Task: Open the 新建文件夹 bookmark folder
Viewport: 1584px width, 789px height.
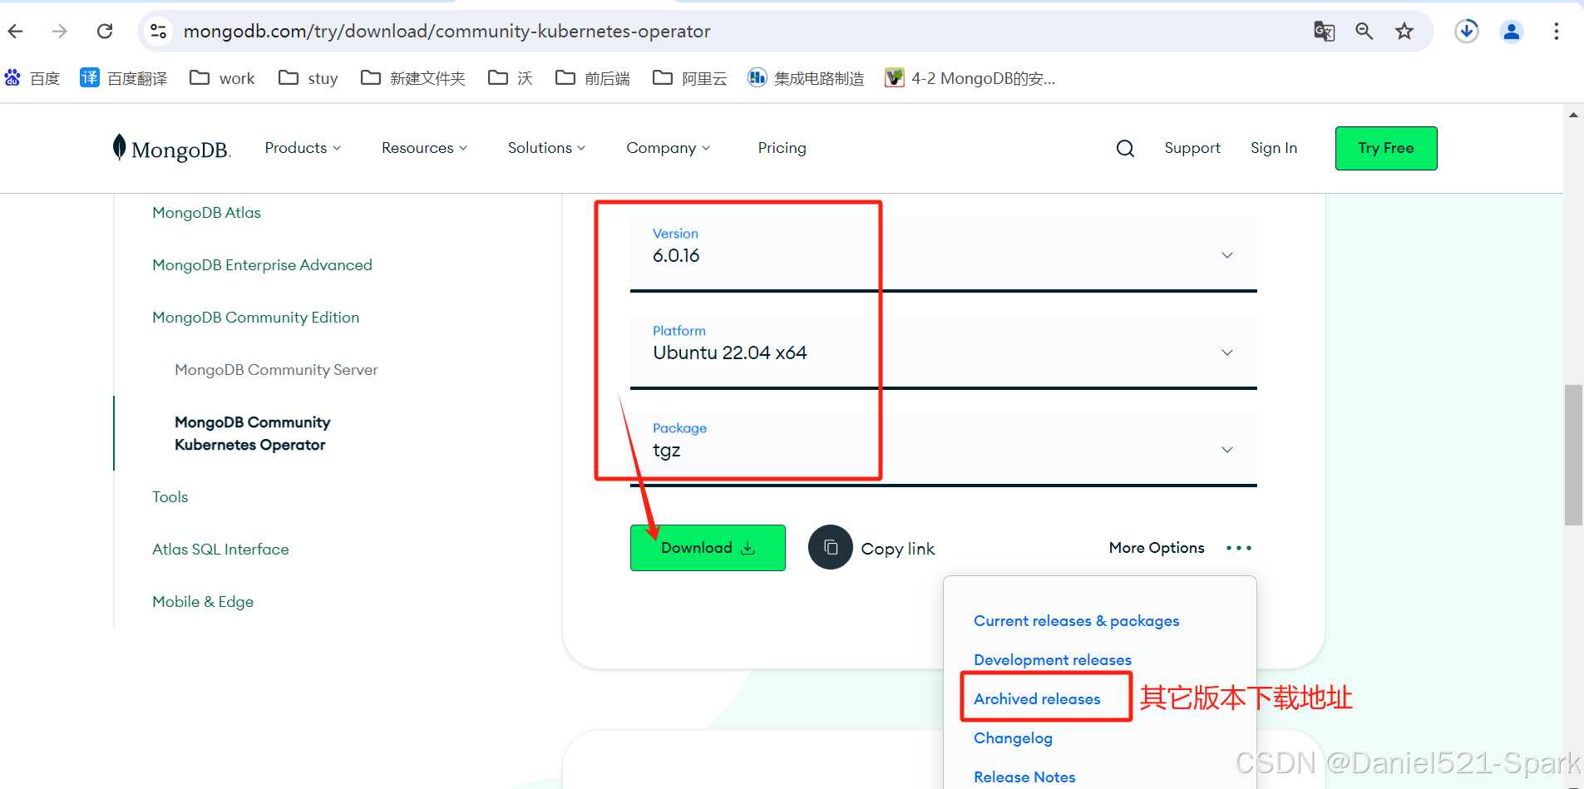Action: coord(412,78)
